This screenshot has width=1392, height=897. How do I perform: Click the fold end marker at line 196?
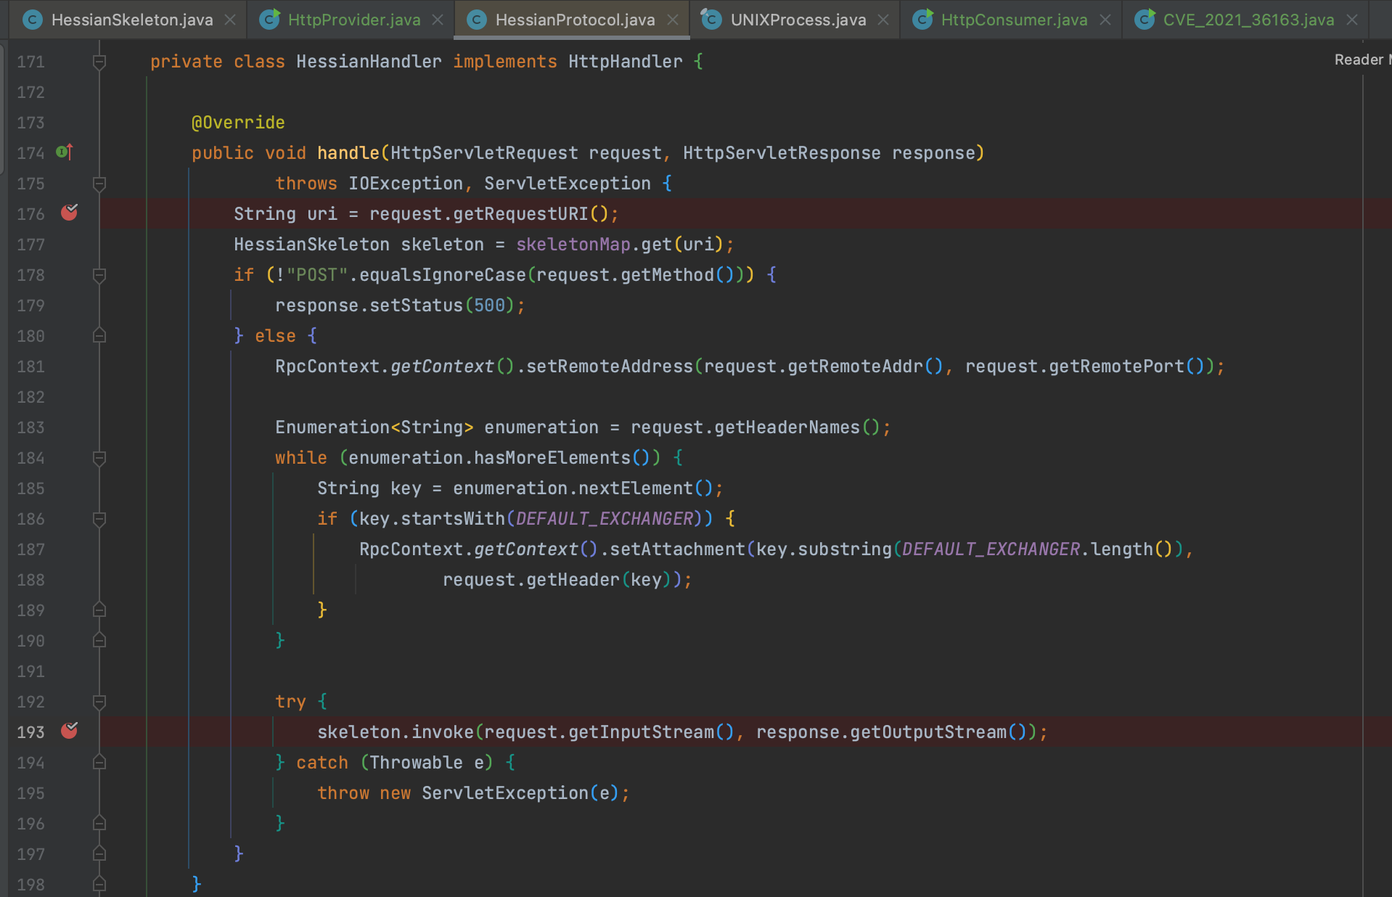[99, 823]
